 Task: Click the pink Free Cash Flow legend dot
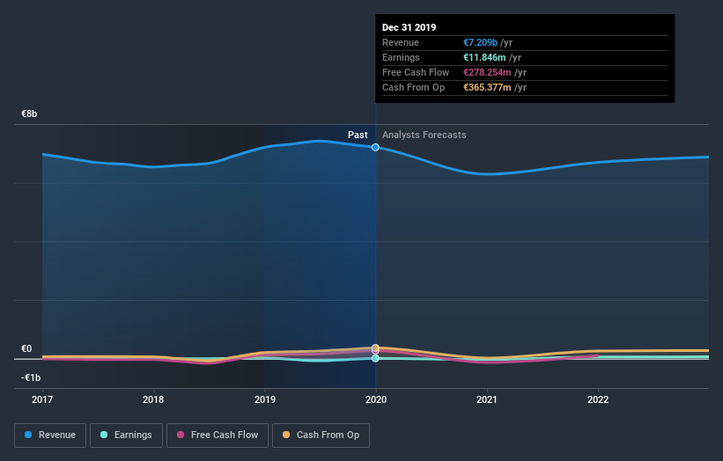181,435
